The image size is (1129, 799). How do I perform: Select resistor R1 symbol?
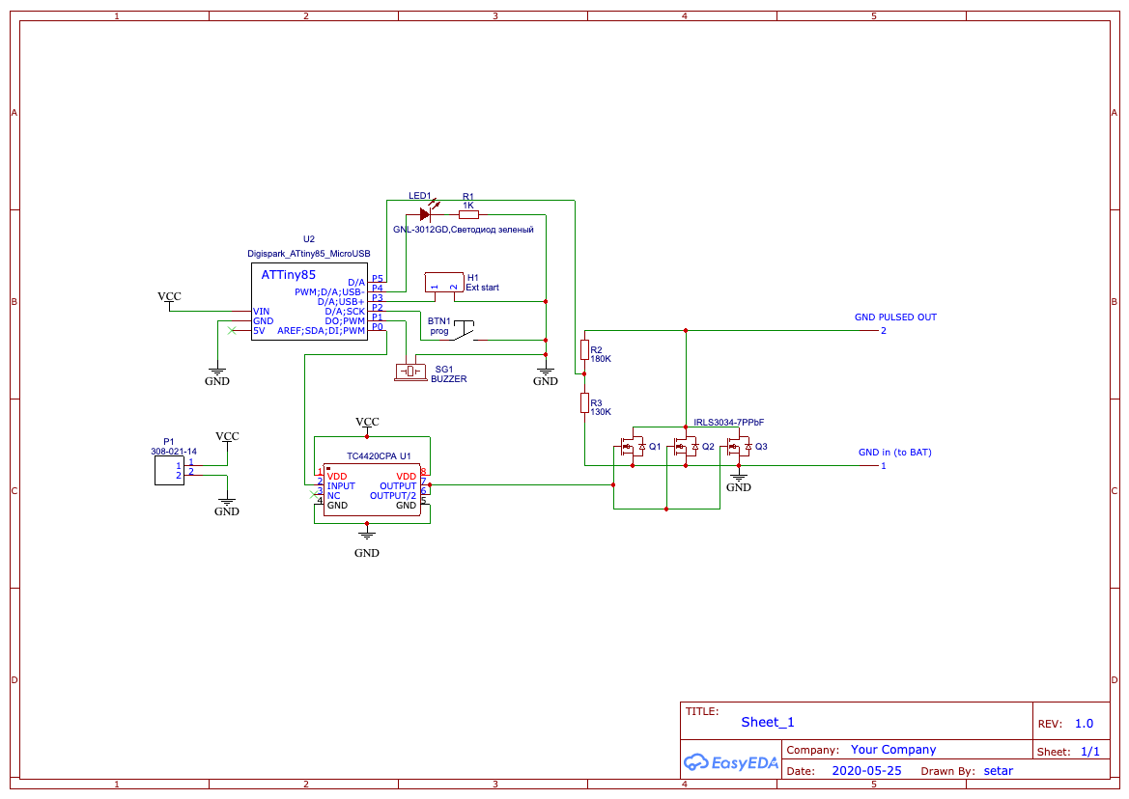coord(468,214)
